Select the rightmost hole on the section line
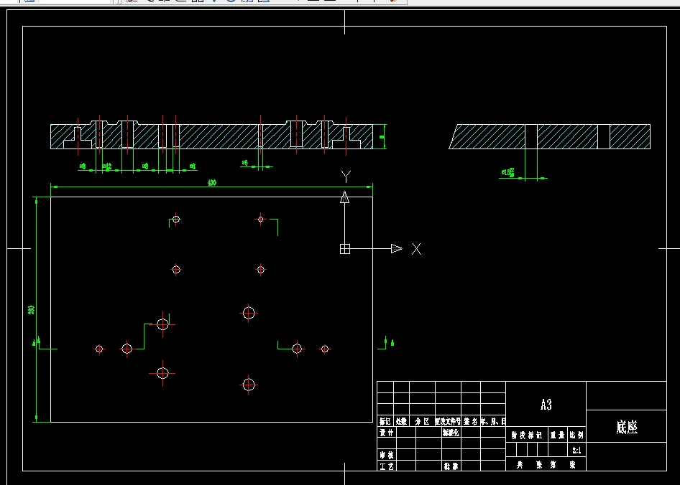 (325, 349)
